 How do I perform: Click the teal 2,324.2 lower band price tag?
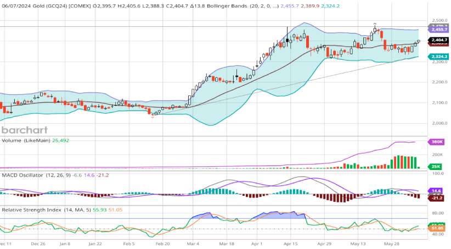point(439,56)
